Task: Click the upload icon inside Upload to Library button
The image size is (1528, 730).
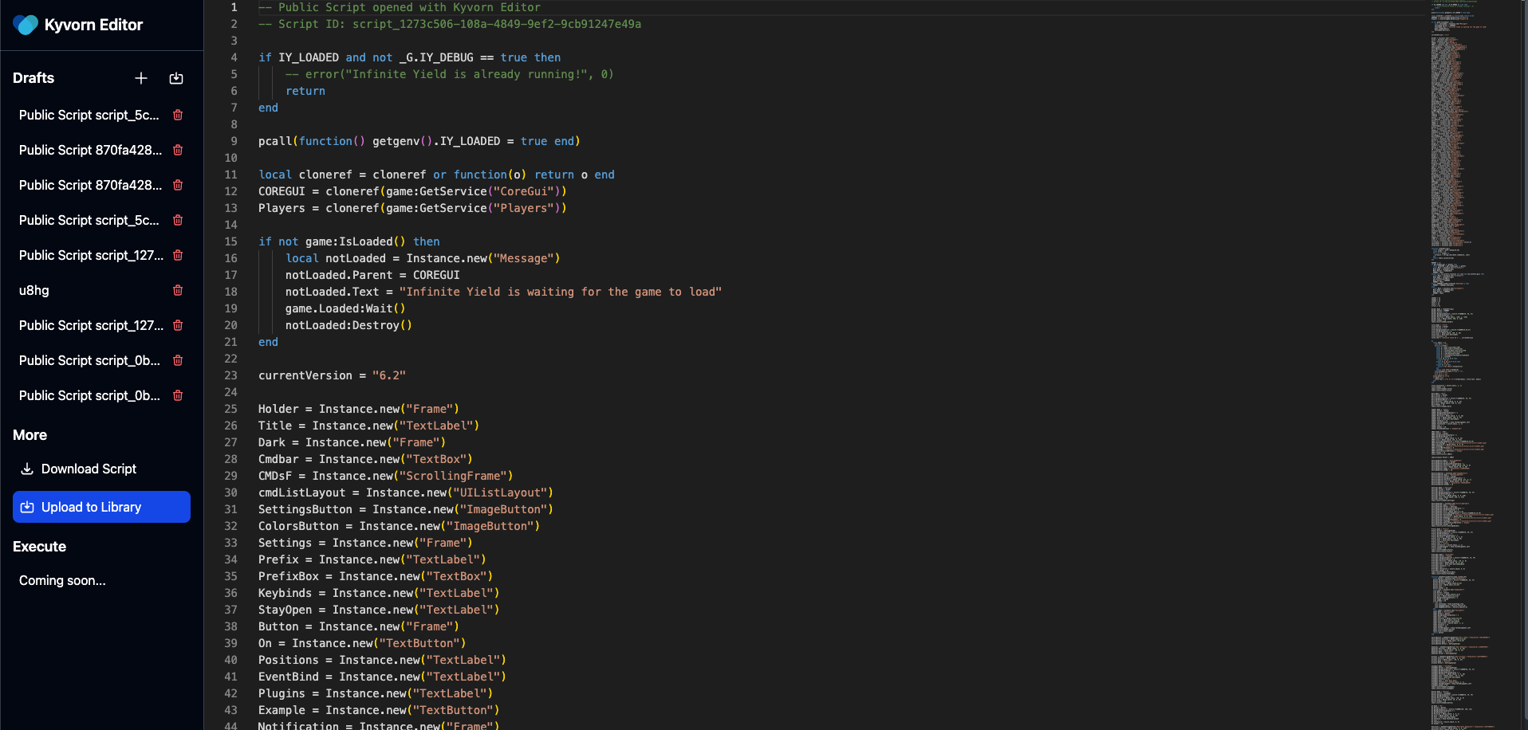Action: point(27,507)
